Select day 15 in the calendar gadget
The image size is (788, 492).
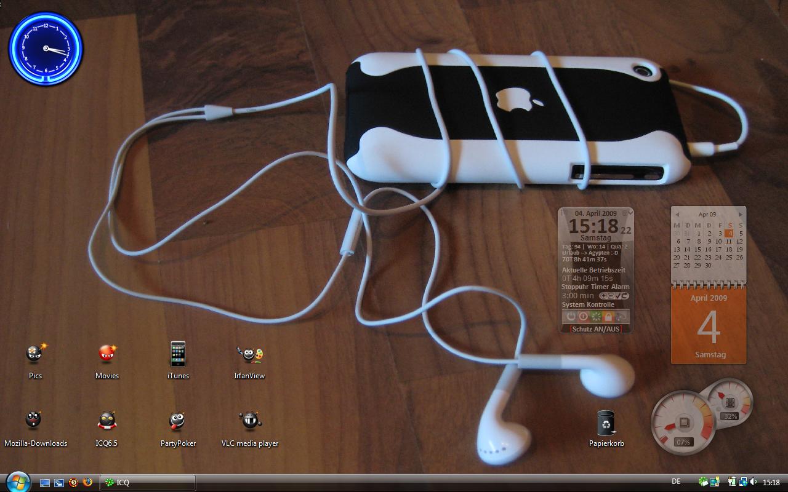(x=698, y=249)
